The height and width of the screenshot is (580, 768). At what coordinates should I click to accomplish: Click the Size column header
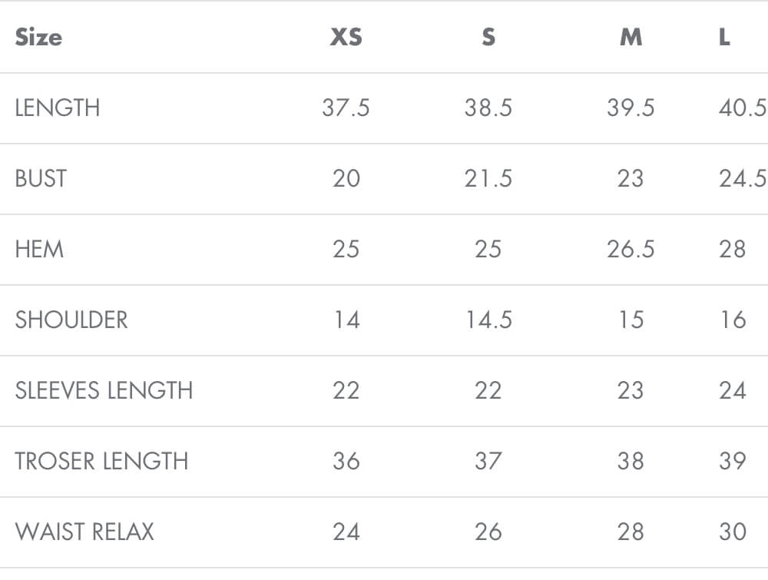(38, 37)
